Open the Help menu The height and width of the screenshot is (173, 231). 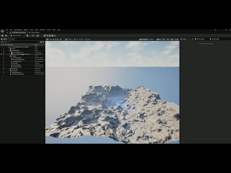pyautogui.click(x=59, y=30)
